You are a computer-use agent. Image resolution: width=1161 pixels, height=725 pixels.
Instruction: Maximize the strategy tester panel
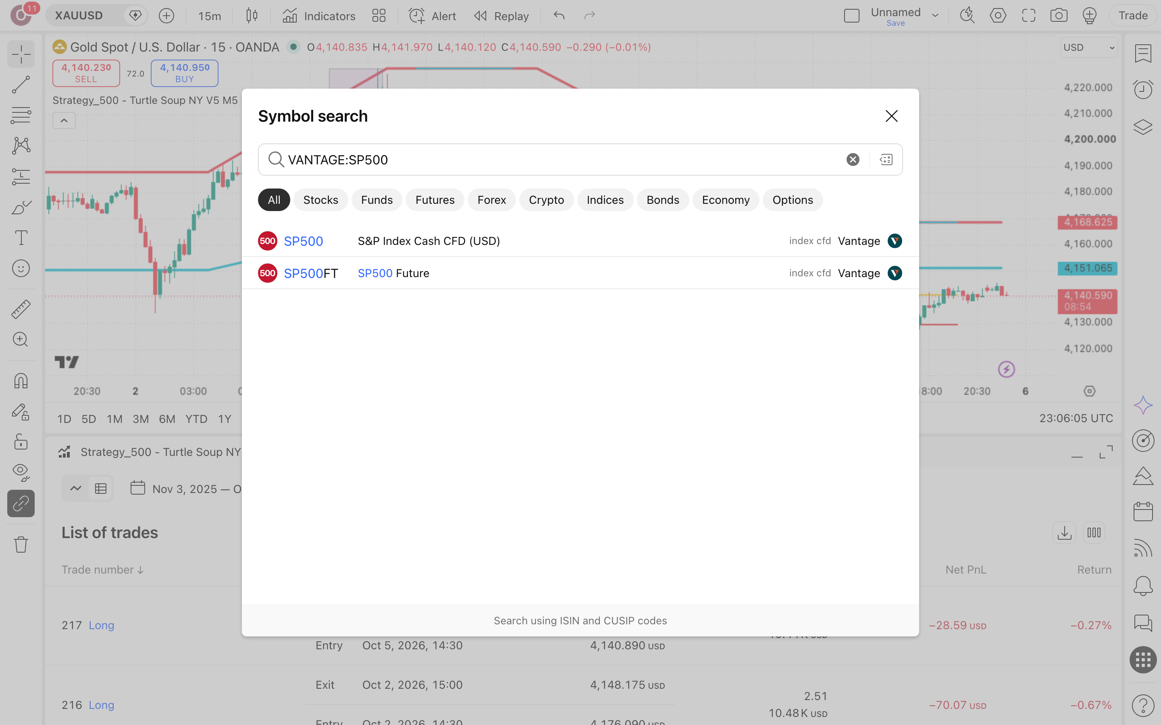[1106, 452]
